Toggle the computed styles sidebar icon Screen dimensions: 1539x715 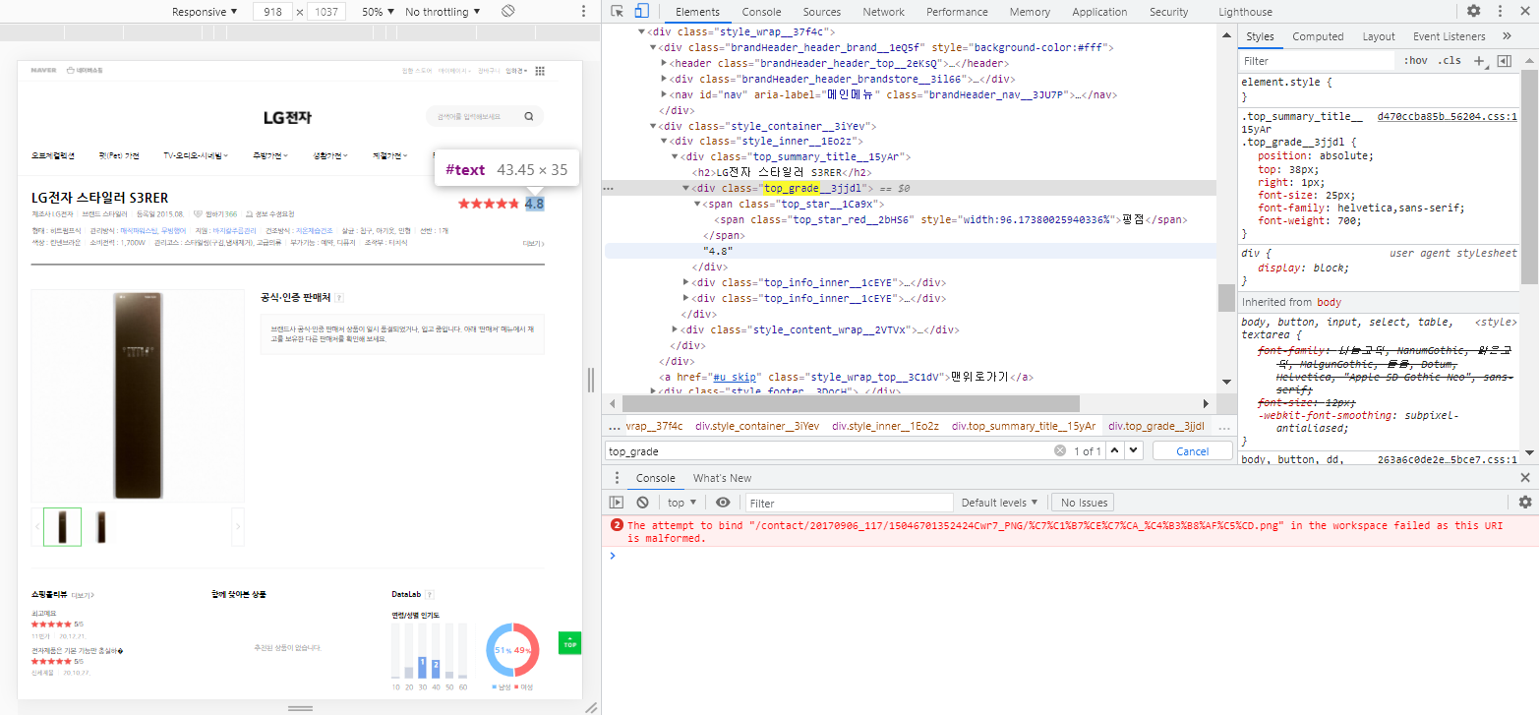pos(1504,61)
